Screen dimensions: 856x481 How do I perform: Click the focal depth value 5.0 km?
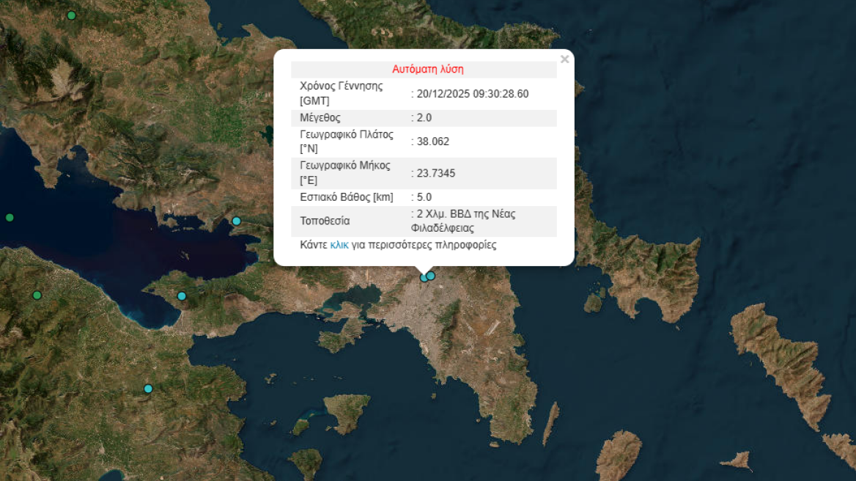click(424, 197)
